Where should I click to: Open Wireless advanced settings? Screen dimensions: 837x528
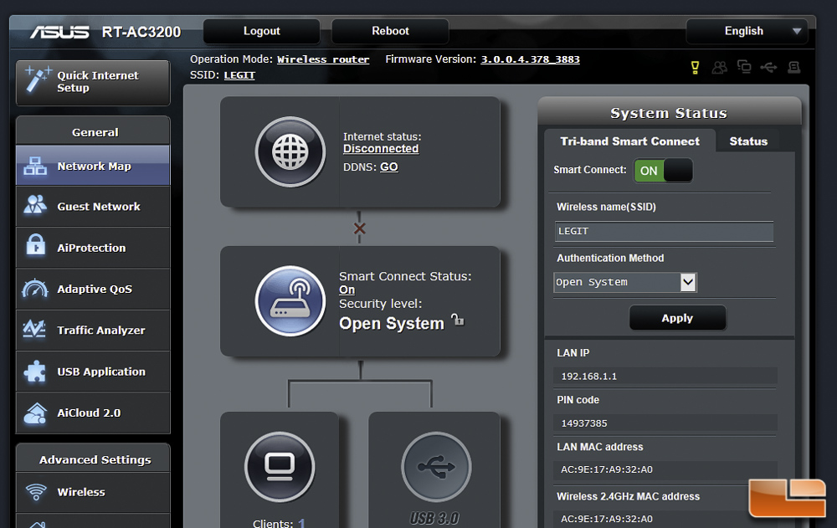(x=93, y=492)
